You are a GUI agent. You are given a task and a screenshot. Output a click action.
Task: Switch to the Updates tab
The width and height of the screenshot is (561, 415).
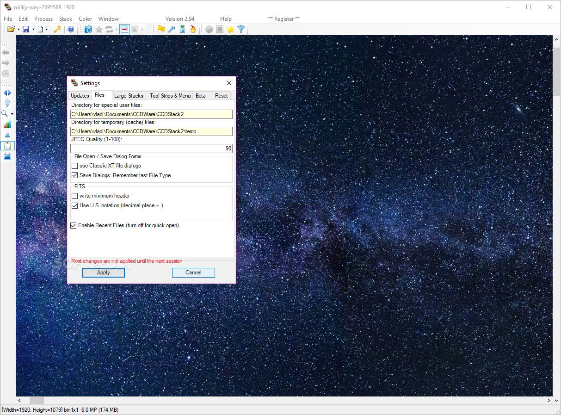[x=80, y=96]
